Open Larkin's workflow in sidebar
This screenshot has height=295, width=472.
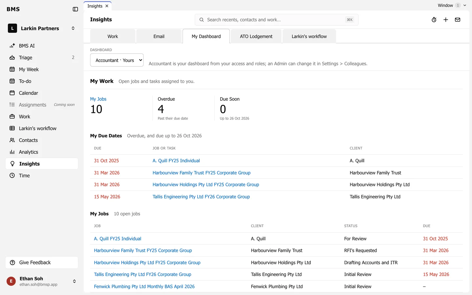point(42,128)
